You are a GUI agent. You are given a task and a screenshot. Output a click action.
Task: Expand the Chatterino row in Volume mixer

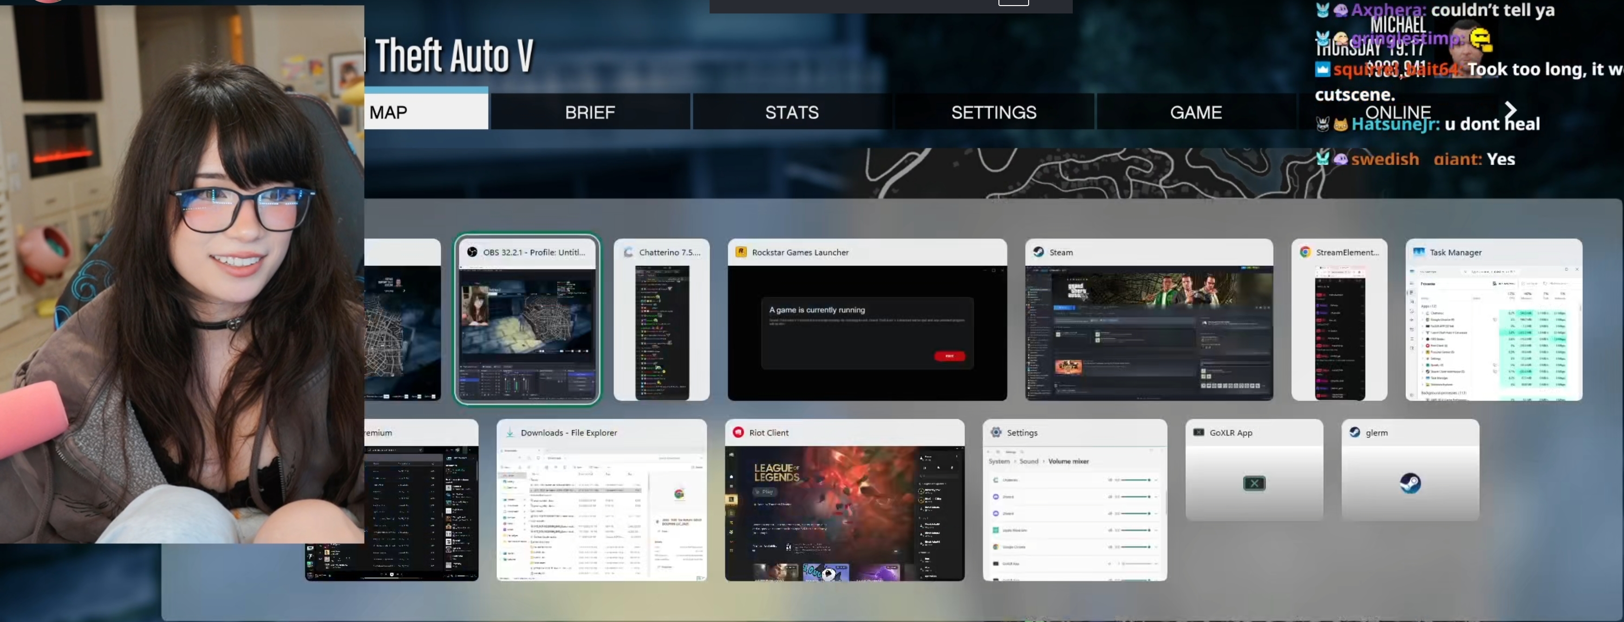(x=1156, y=480)
